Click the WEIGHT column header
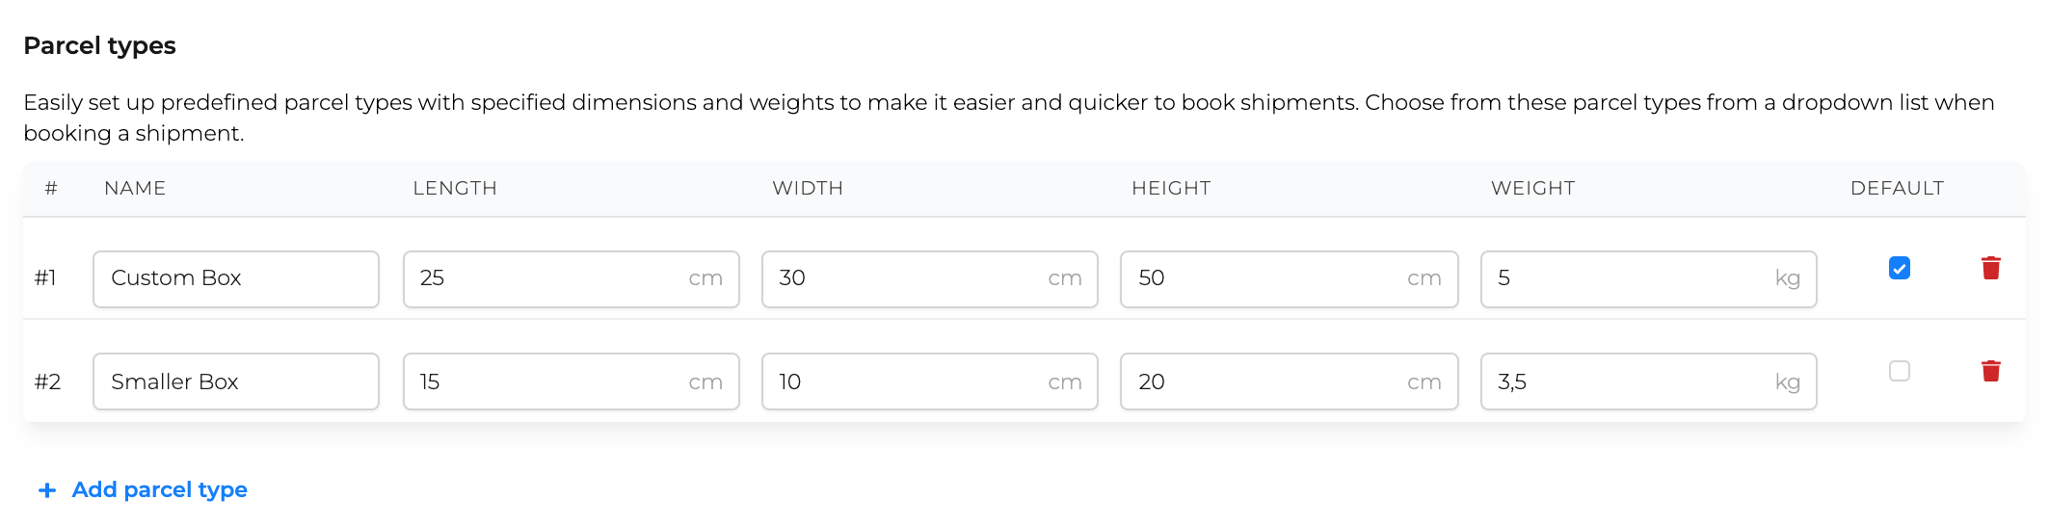Screen dimensions: 2049x526 [1532, 188]
